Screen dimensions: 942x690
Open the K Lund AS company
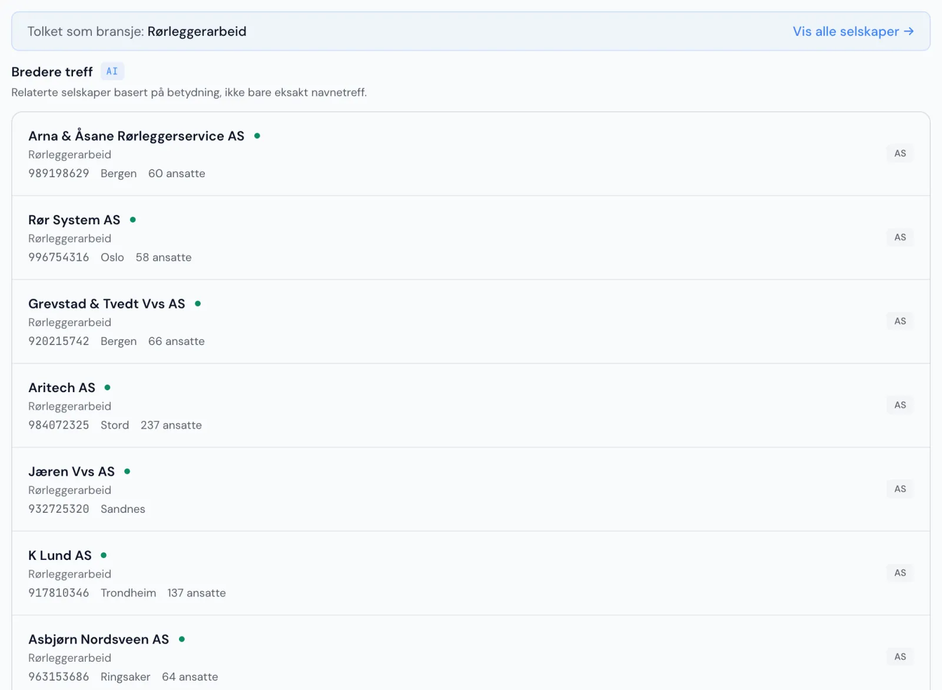point(60,556)
